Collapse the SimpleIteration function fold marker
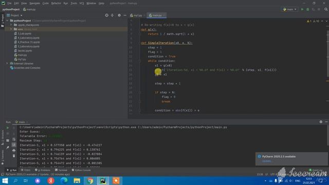The width and height of the screenshot is (329, 185). (139, 43)
